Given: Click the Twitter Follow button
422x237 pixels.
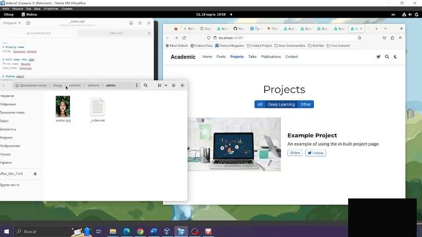Looking at the screenshot, I should (315, 153).
